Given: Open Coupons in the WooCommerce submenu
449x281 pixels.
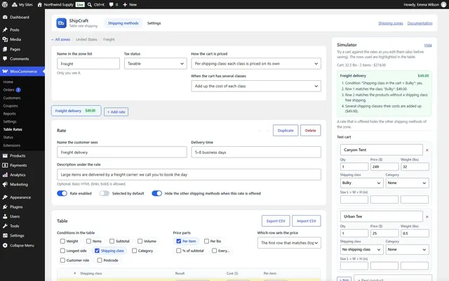Looking at the screenshot, I should click(x=11, y=106).
